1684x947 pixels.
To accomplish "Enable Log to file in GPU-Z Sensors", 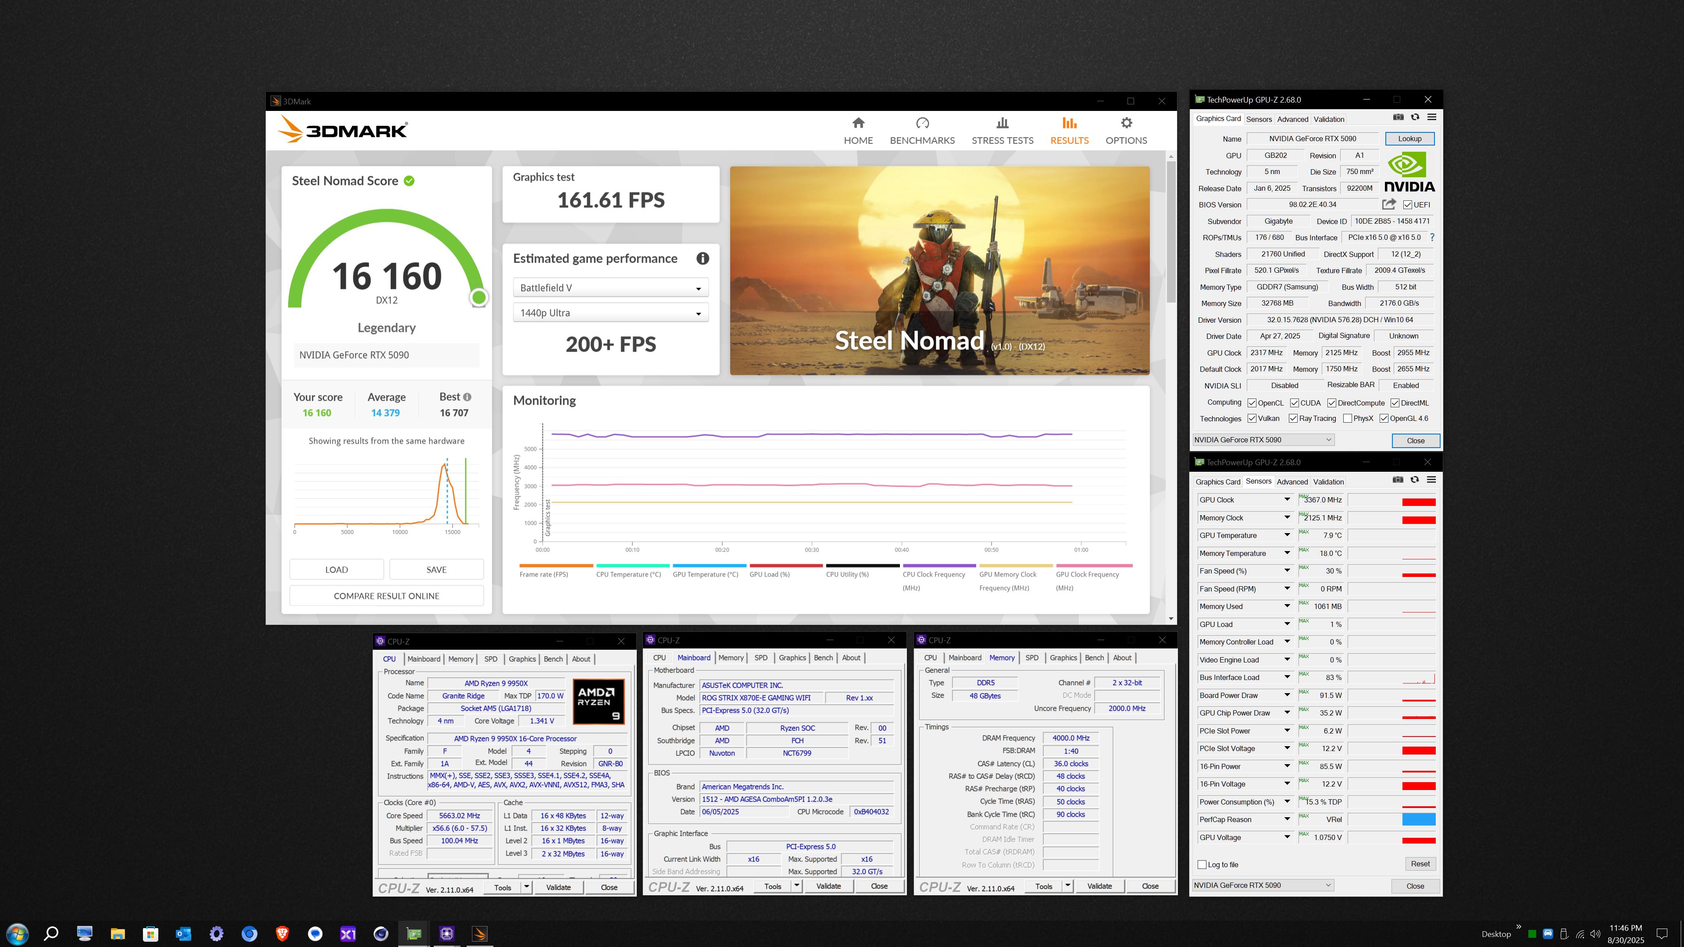I will pos(1202,864).
